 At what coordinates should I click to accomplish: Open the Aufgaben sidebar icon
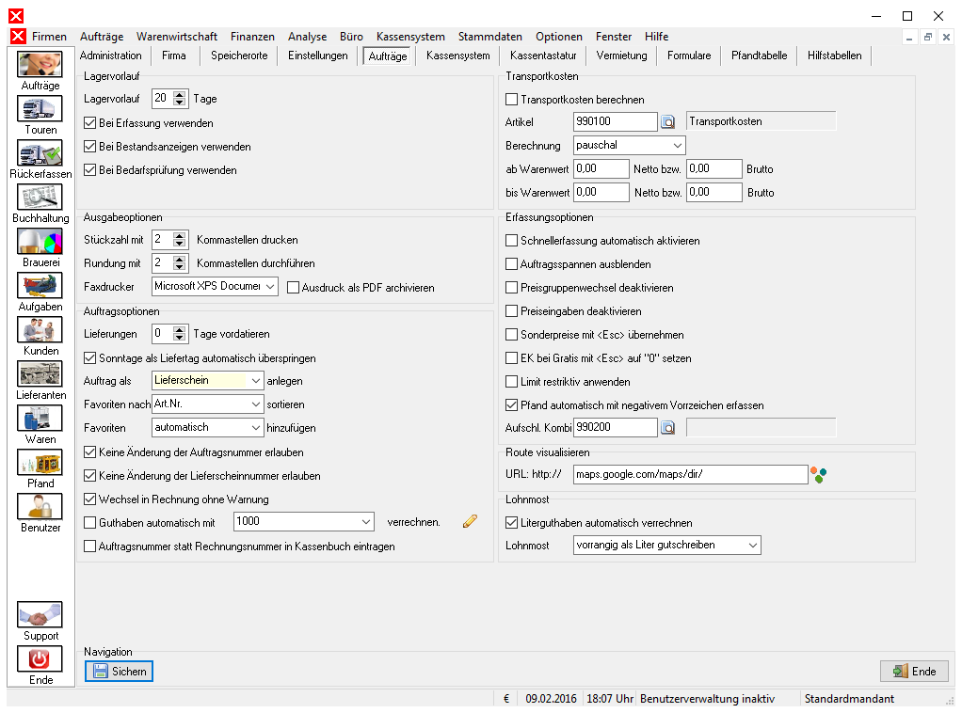(x=40, y=285)
